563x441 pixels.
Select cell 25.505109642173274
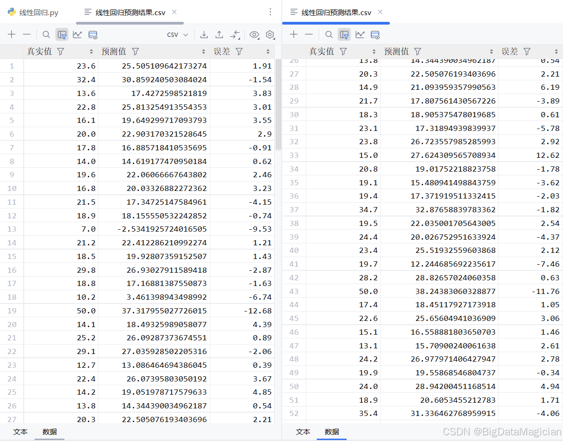[x=154, y=66]
